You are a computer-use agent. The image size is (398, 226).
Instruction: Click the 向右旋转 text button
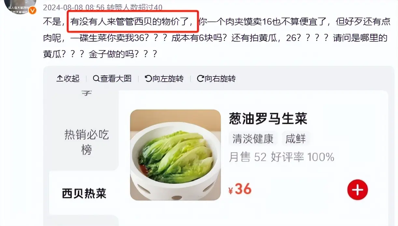pos(216,78)
